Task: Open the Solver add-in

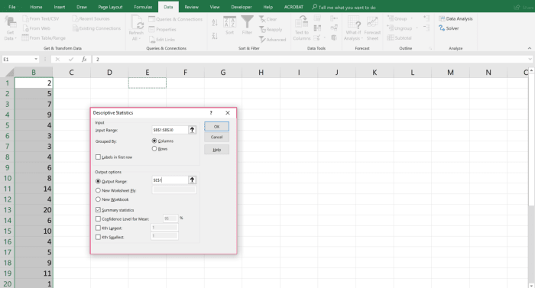Action: point(449,28)
